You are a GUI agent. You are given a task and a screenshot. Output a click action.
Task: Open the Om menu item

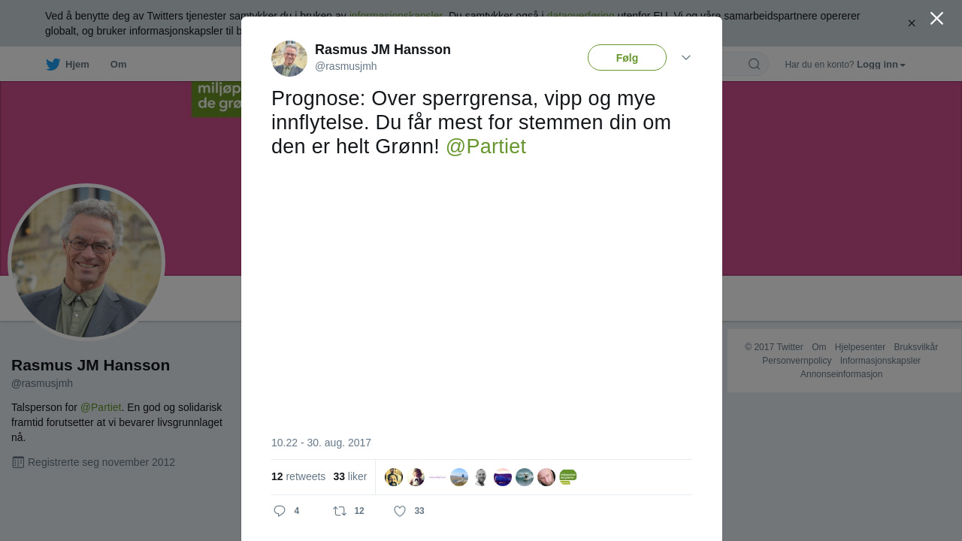click(x=119, y=65)
